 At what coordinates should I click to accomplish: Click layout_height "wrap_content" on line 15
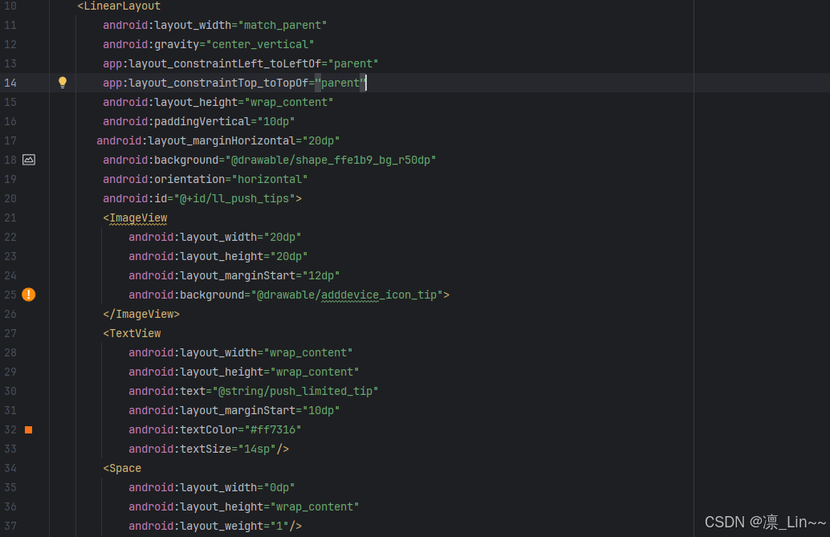coord(289,102)
